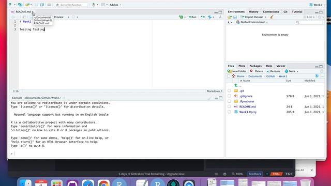Click the Delete button in Files pane
Viewport: 331px width, 186px height.
[257, 71]
